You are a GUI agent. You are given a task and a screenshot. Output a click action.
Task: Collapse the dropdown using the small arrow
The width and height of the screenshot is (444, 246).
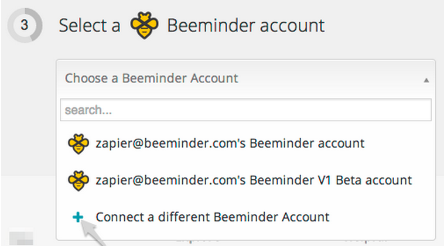tap(426, 81)
